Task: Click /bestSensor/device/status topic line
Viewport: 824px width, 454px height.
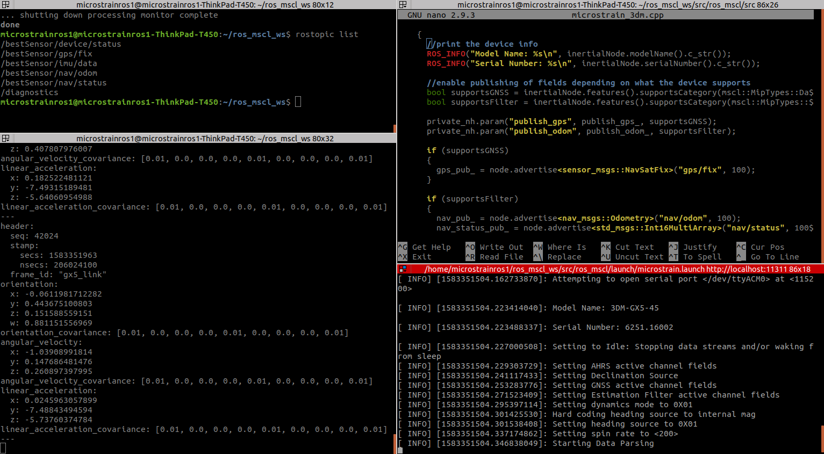Action: click(x=61, y=44)
